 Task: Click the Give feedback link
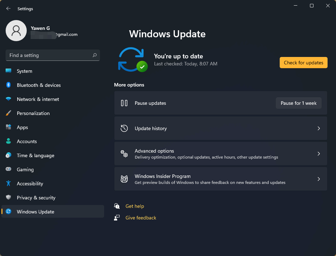[141, 217]
